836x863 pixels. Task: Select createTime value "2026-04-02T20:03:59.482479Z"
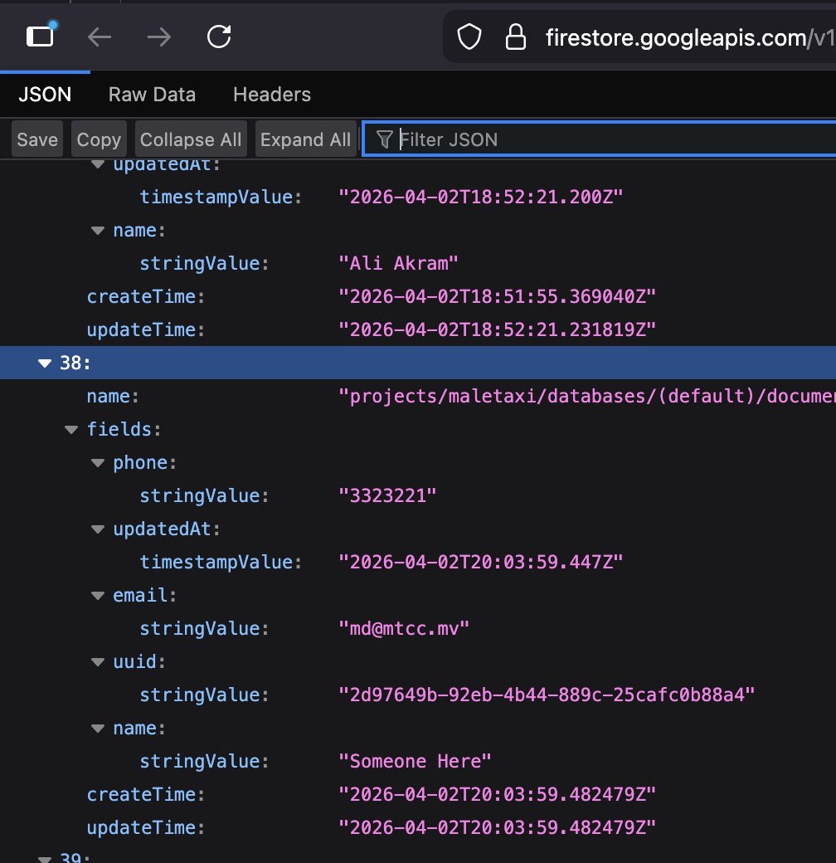(x=497, y=795)
